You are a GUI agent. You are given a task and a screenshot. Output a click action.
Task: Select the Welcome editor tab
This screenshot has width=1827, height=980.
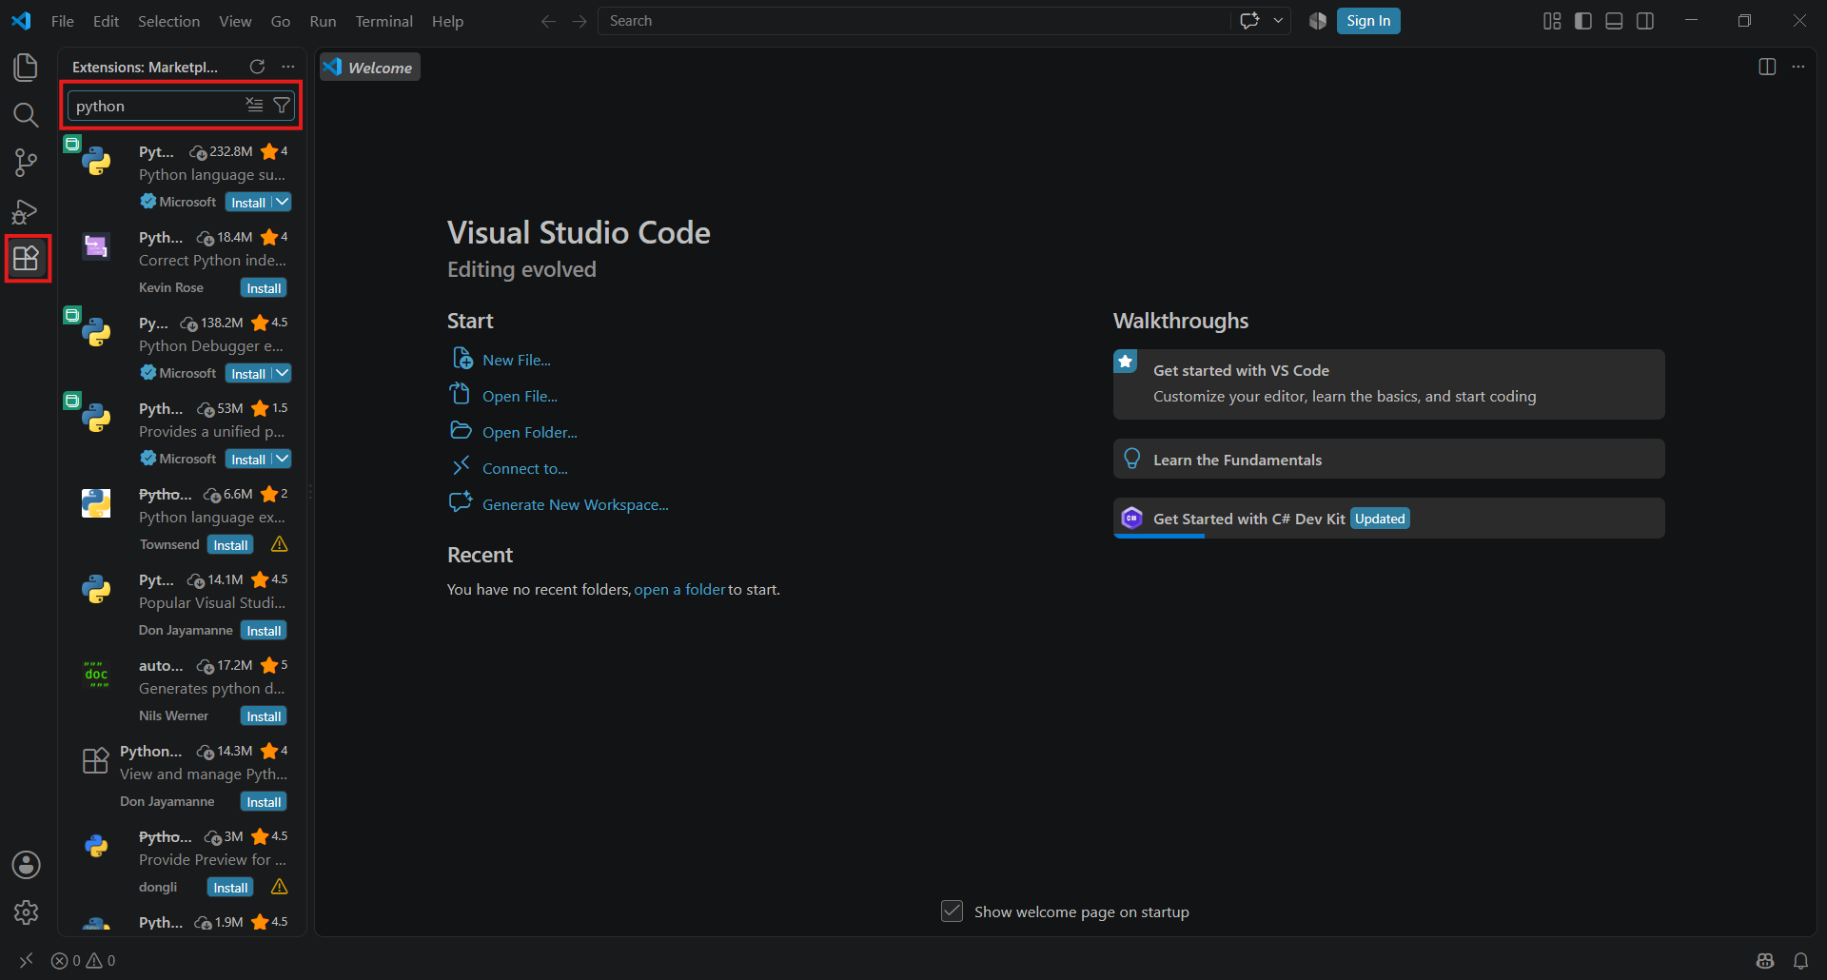[370, 68]
